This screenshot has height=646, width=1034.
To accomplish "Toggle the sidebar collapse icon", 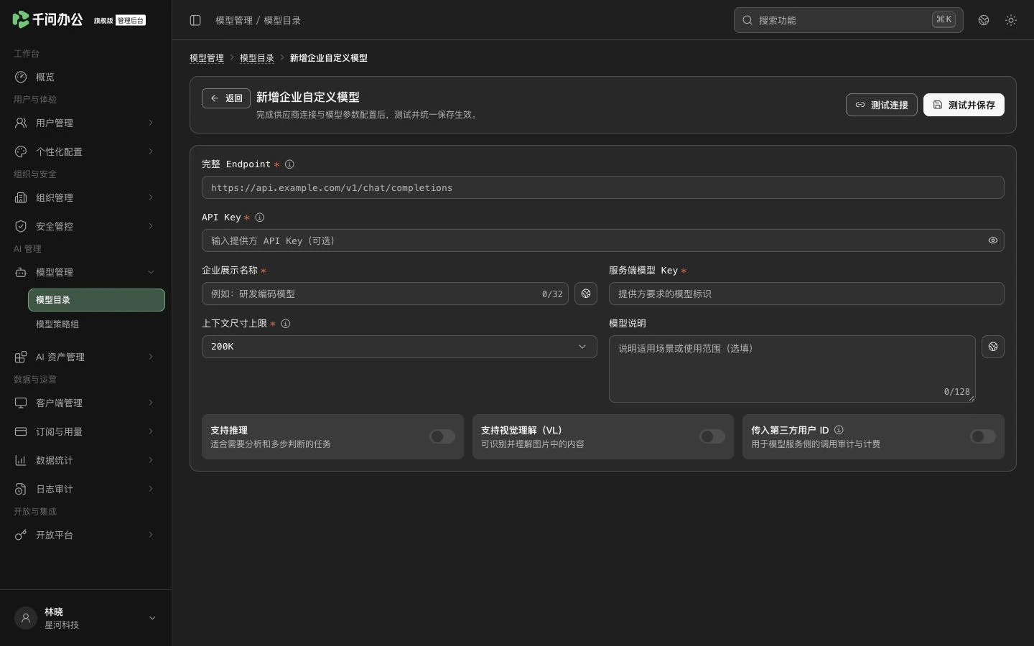I will pyautogui.click(x=195, y=20).
